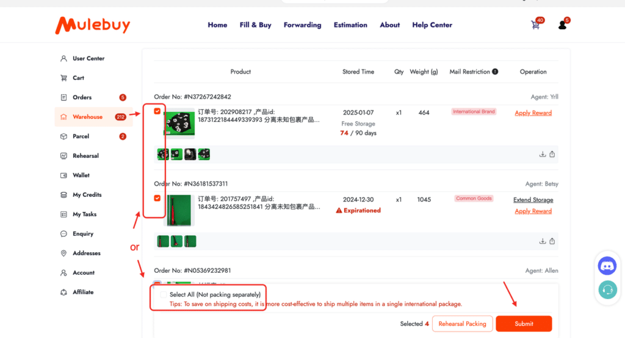
Task: Click the Expirationed warning text
Action: (x=362, y=210)
